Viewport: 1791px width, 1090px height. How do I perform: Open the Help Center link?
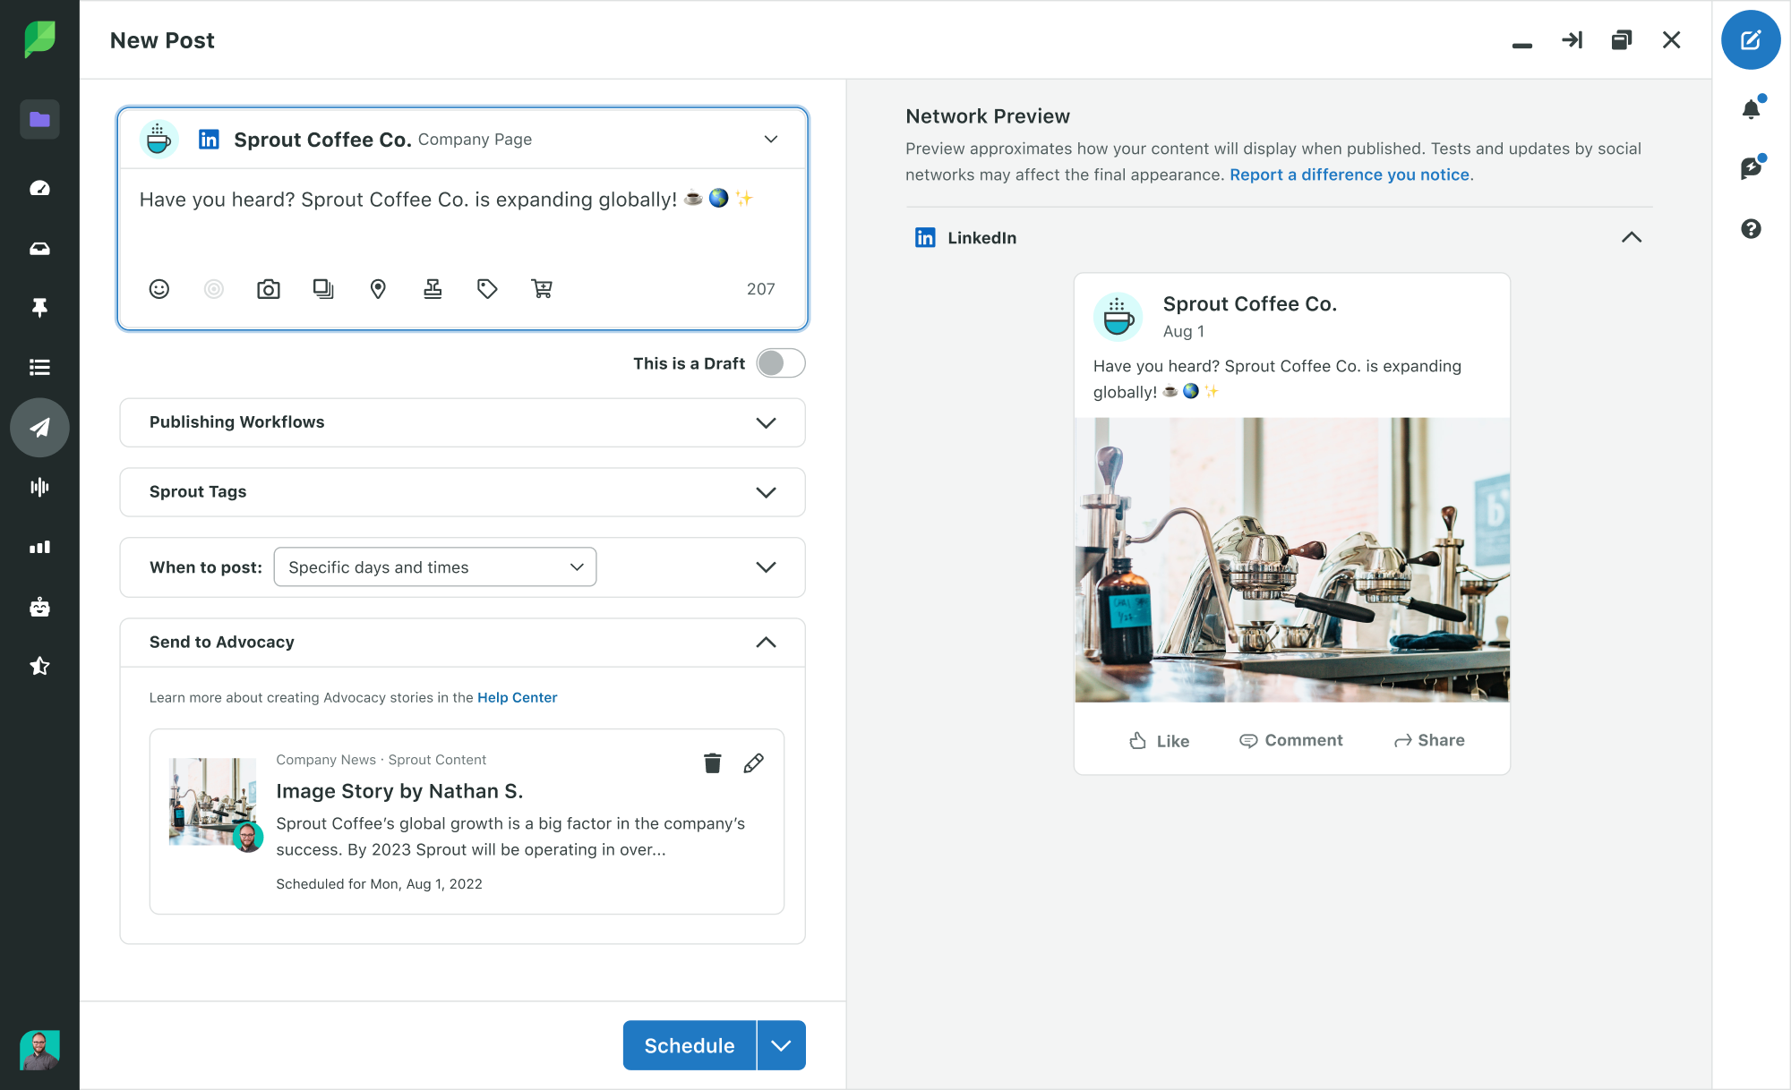tap(517, 696)
